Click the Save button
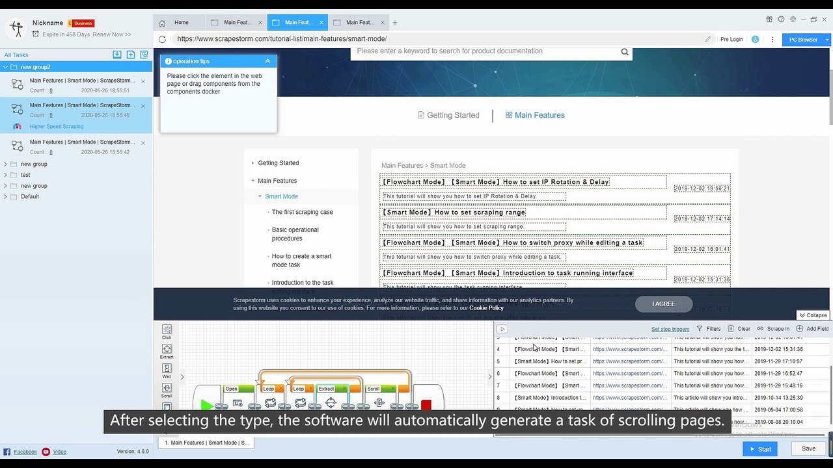The image size is (833, 468). [x=808, y=448]
